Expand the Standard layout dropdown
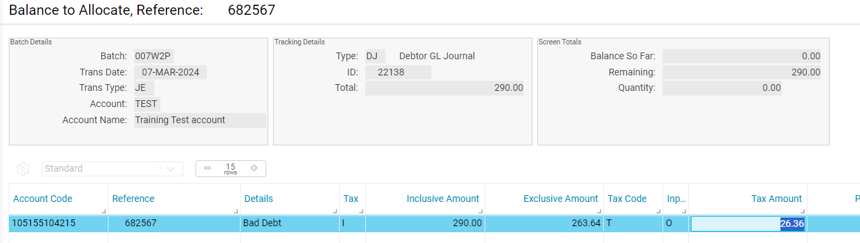The width and height of the screenshot is (860, 243). point(171,168)
